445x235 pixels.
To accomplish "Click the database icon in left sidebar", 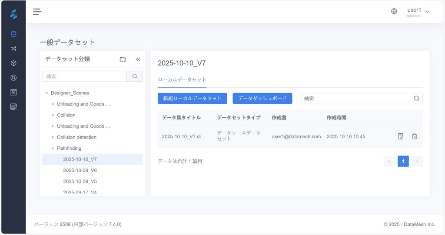I will pos(13,34).
